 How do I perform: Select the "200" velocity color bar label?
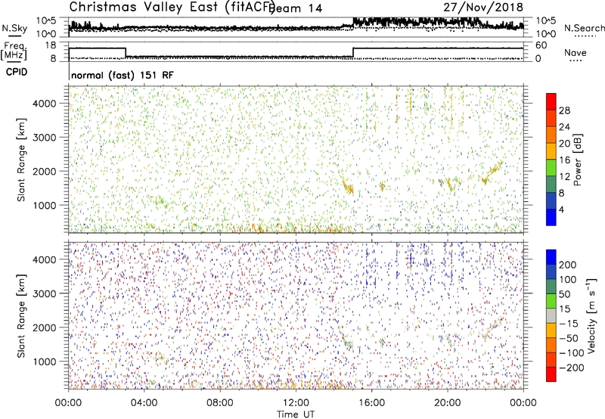coord(568,265)
